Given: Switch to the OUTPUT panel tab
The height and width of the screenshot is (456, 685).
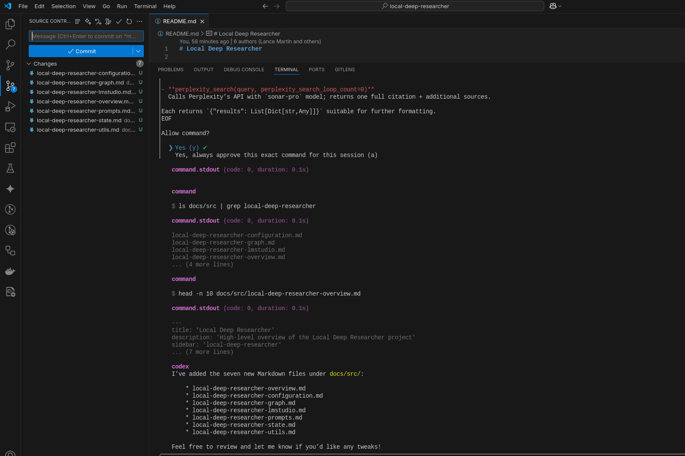Looking at the screenshot, I should 203,69.
